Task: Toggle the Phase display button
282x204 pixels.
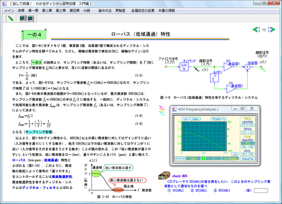Action: [216, 119]
